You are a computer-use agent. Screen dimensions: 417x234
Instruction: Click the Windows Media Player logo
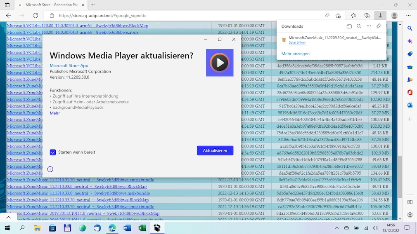click(x=220, y=63)
